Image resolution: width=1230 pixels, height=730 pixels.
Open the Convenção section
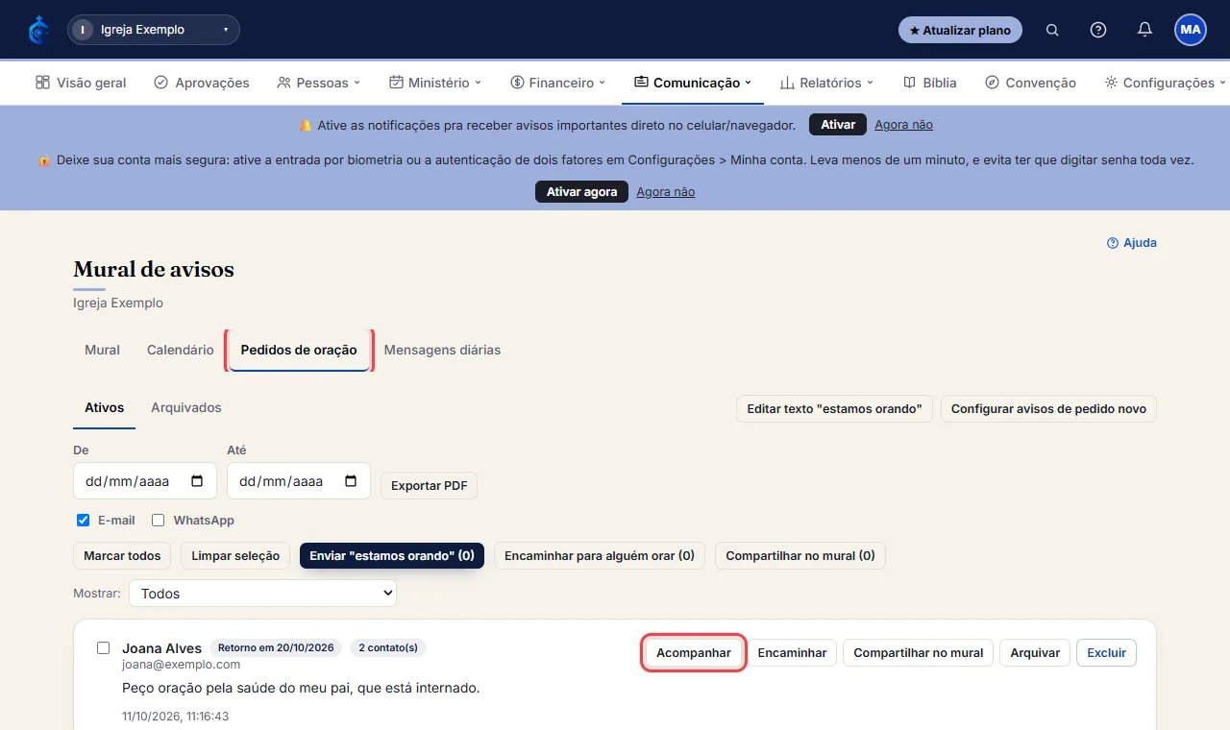click(x=1031, y=83)
